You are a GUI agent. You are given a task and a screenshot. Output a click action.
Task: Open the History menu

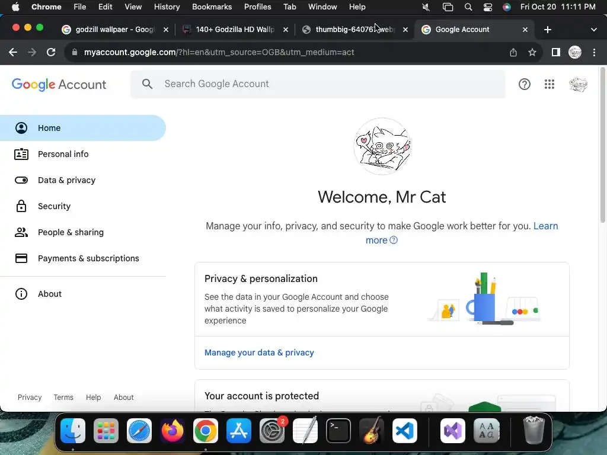pyautogui.click(x=167, y=7)
